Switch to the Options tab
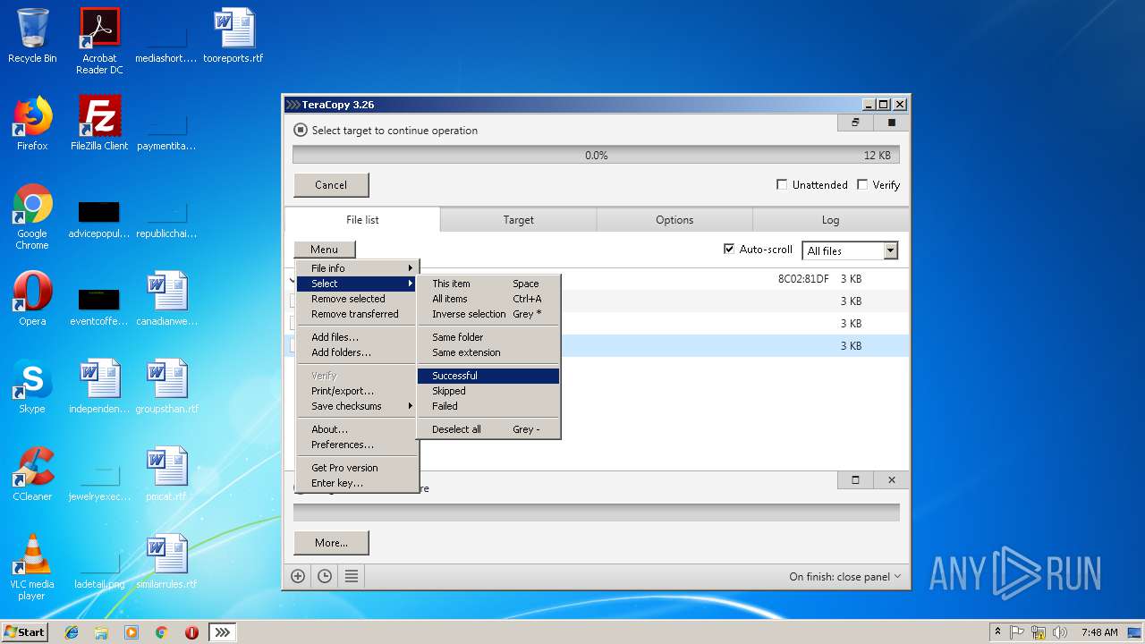The height and width of the screenshot is (644, 1145). pyautogui.click(x=674, y=220)
